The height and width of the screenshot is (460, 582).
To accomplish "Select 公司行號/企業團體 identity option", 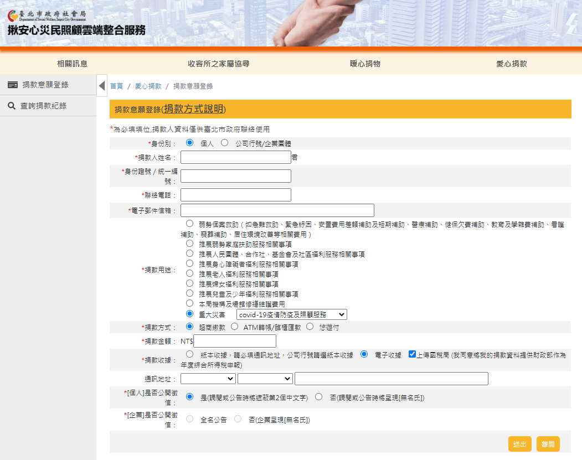I will (x=224, y=143).
